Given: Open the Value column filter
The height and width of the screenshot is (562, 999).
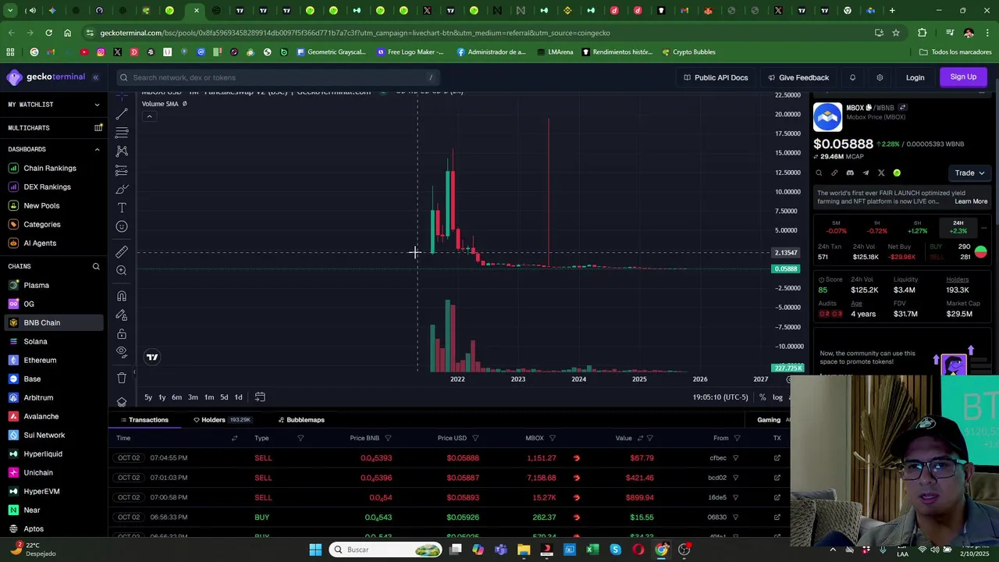Looking at the screenshot, I should [650, 439].
